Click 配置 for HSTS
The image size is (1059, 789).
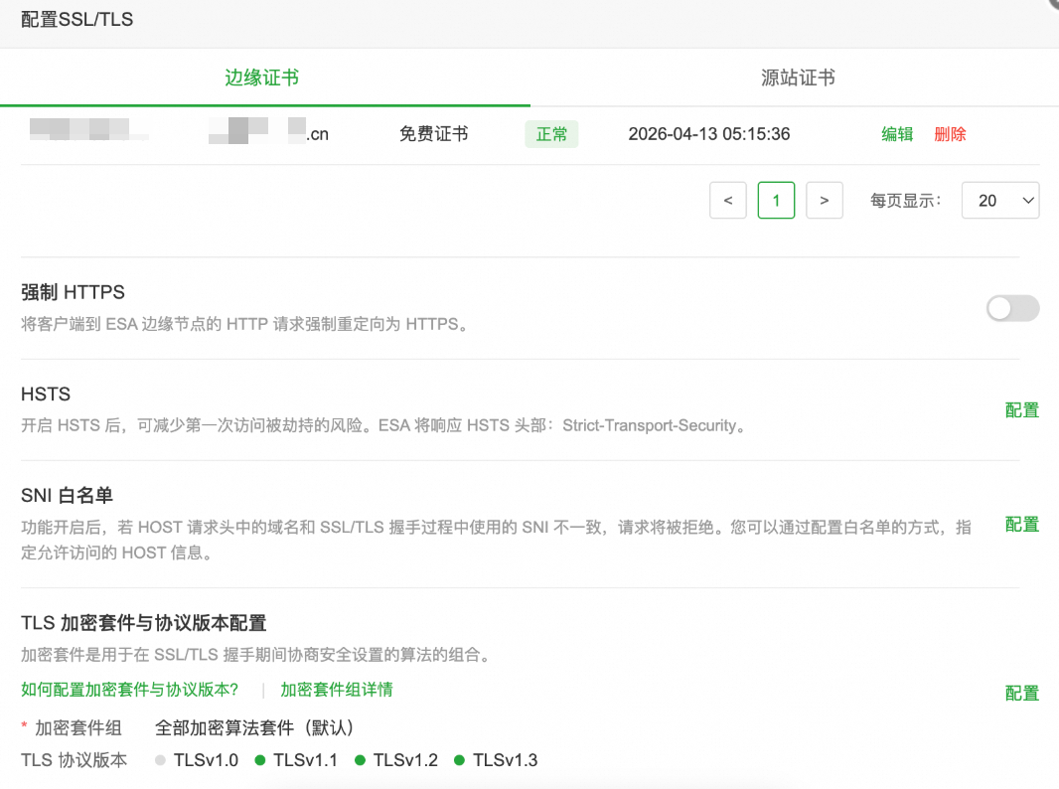pyautogui.click(x=1022, y=410)
